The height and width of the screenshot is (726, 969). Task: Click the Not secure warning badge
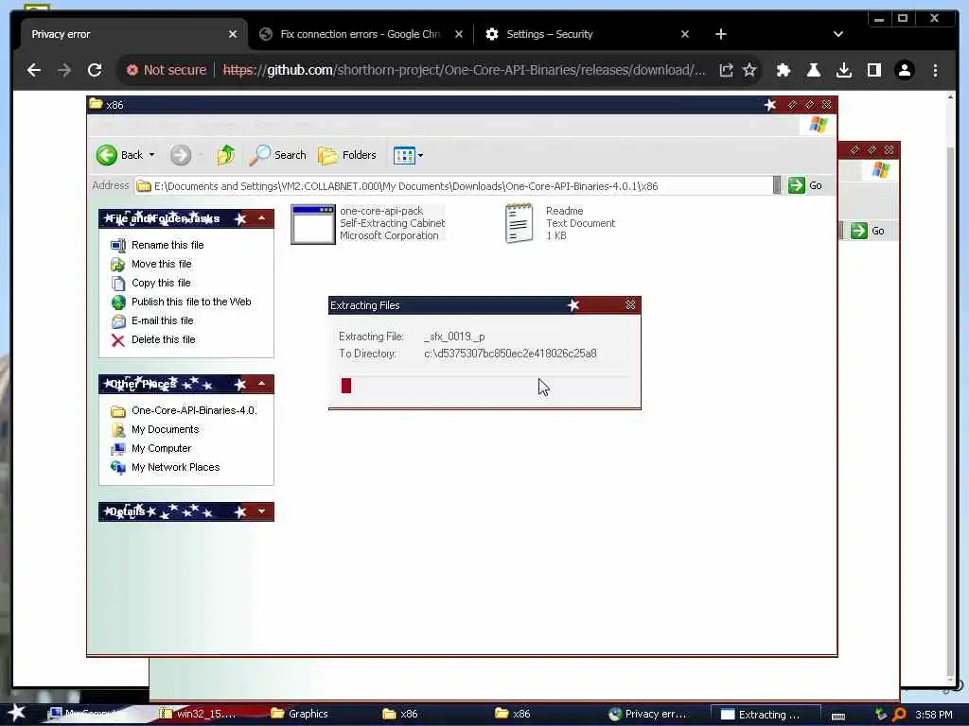coord(166,70)
